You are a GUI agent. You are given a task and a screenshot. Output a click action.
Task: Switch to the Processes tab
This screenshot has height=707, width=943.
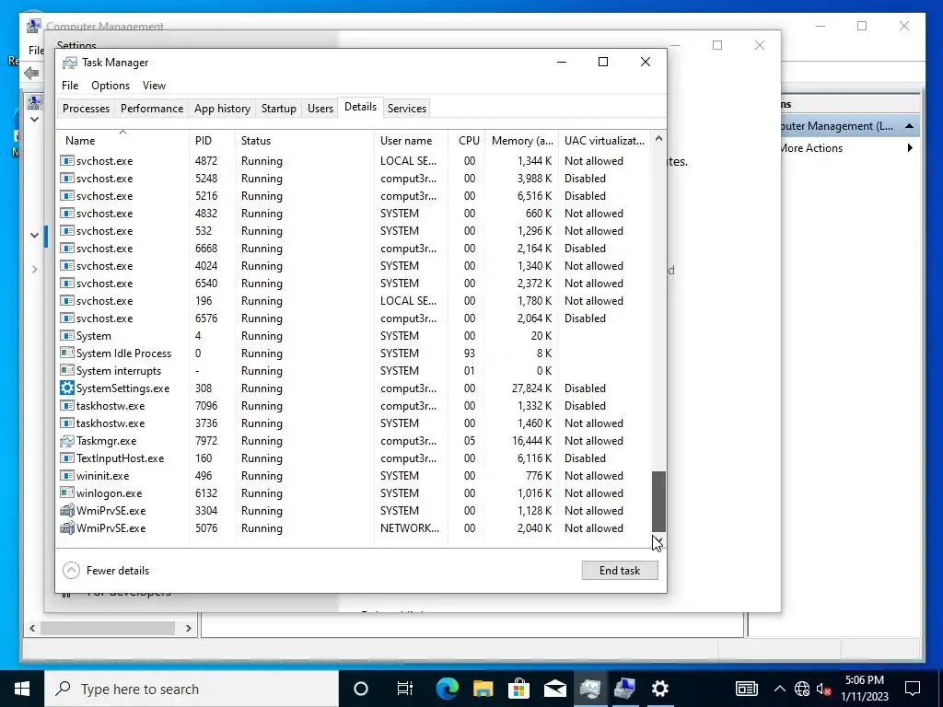pos(86,109)
